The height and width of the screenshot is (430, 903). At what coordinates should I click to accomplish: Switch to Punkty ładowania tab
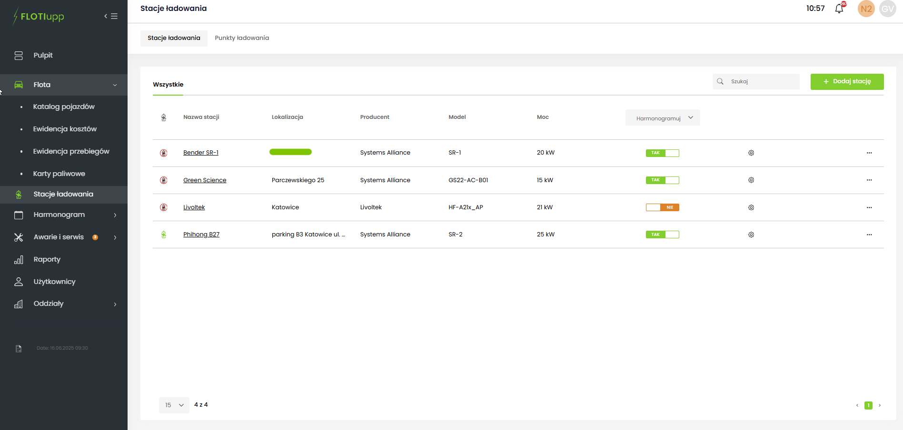[x=241, y=38]
